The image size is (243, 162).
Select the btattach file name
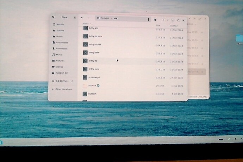(92, 94)
